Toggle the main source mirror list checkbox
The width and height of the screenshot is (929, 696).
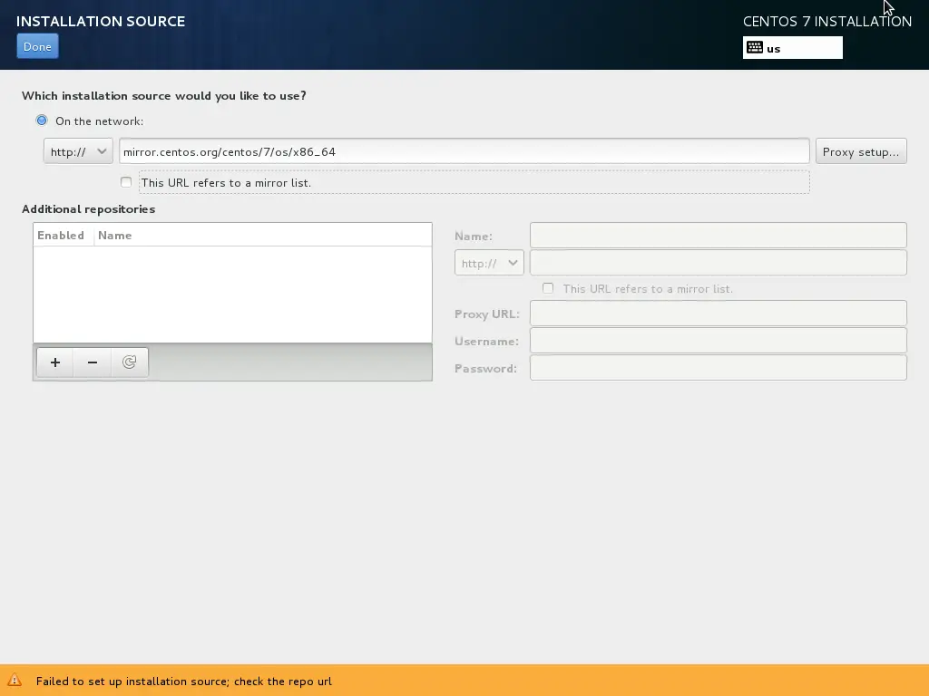click(x=125, y=182)
